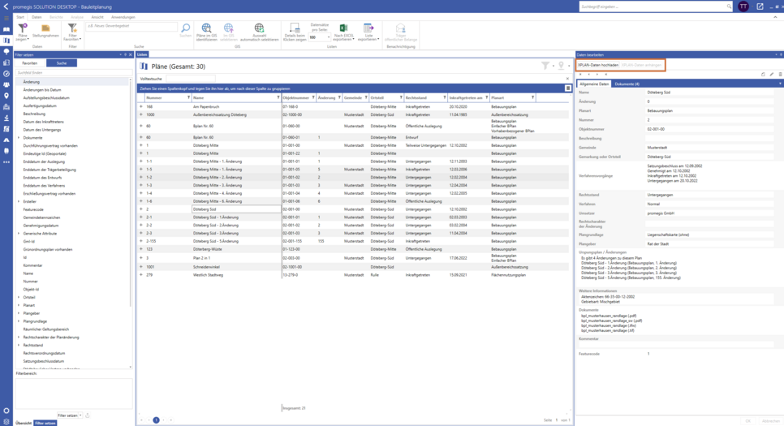The height and width of the screenshot is (426, 784).
Task: Click the map pin icon beside Pläne title
Action: [x=561, y=66]
